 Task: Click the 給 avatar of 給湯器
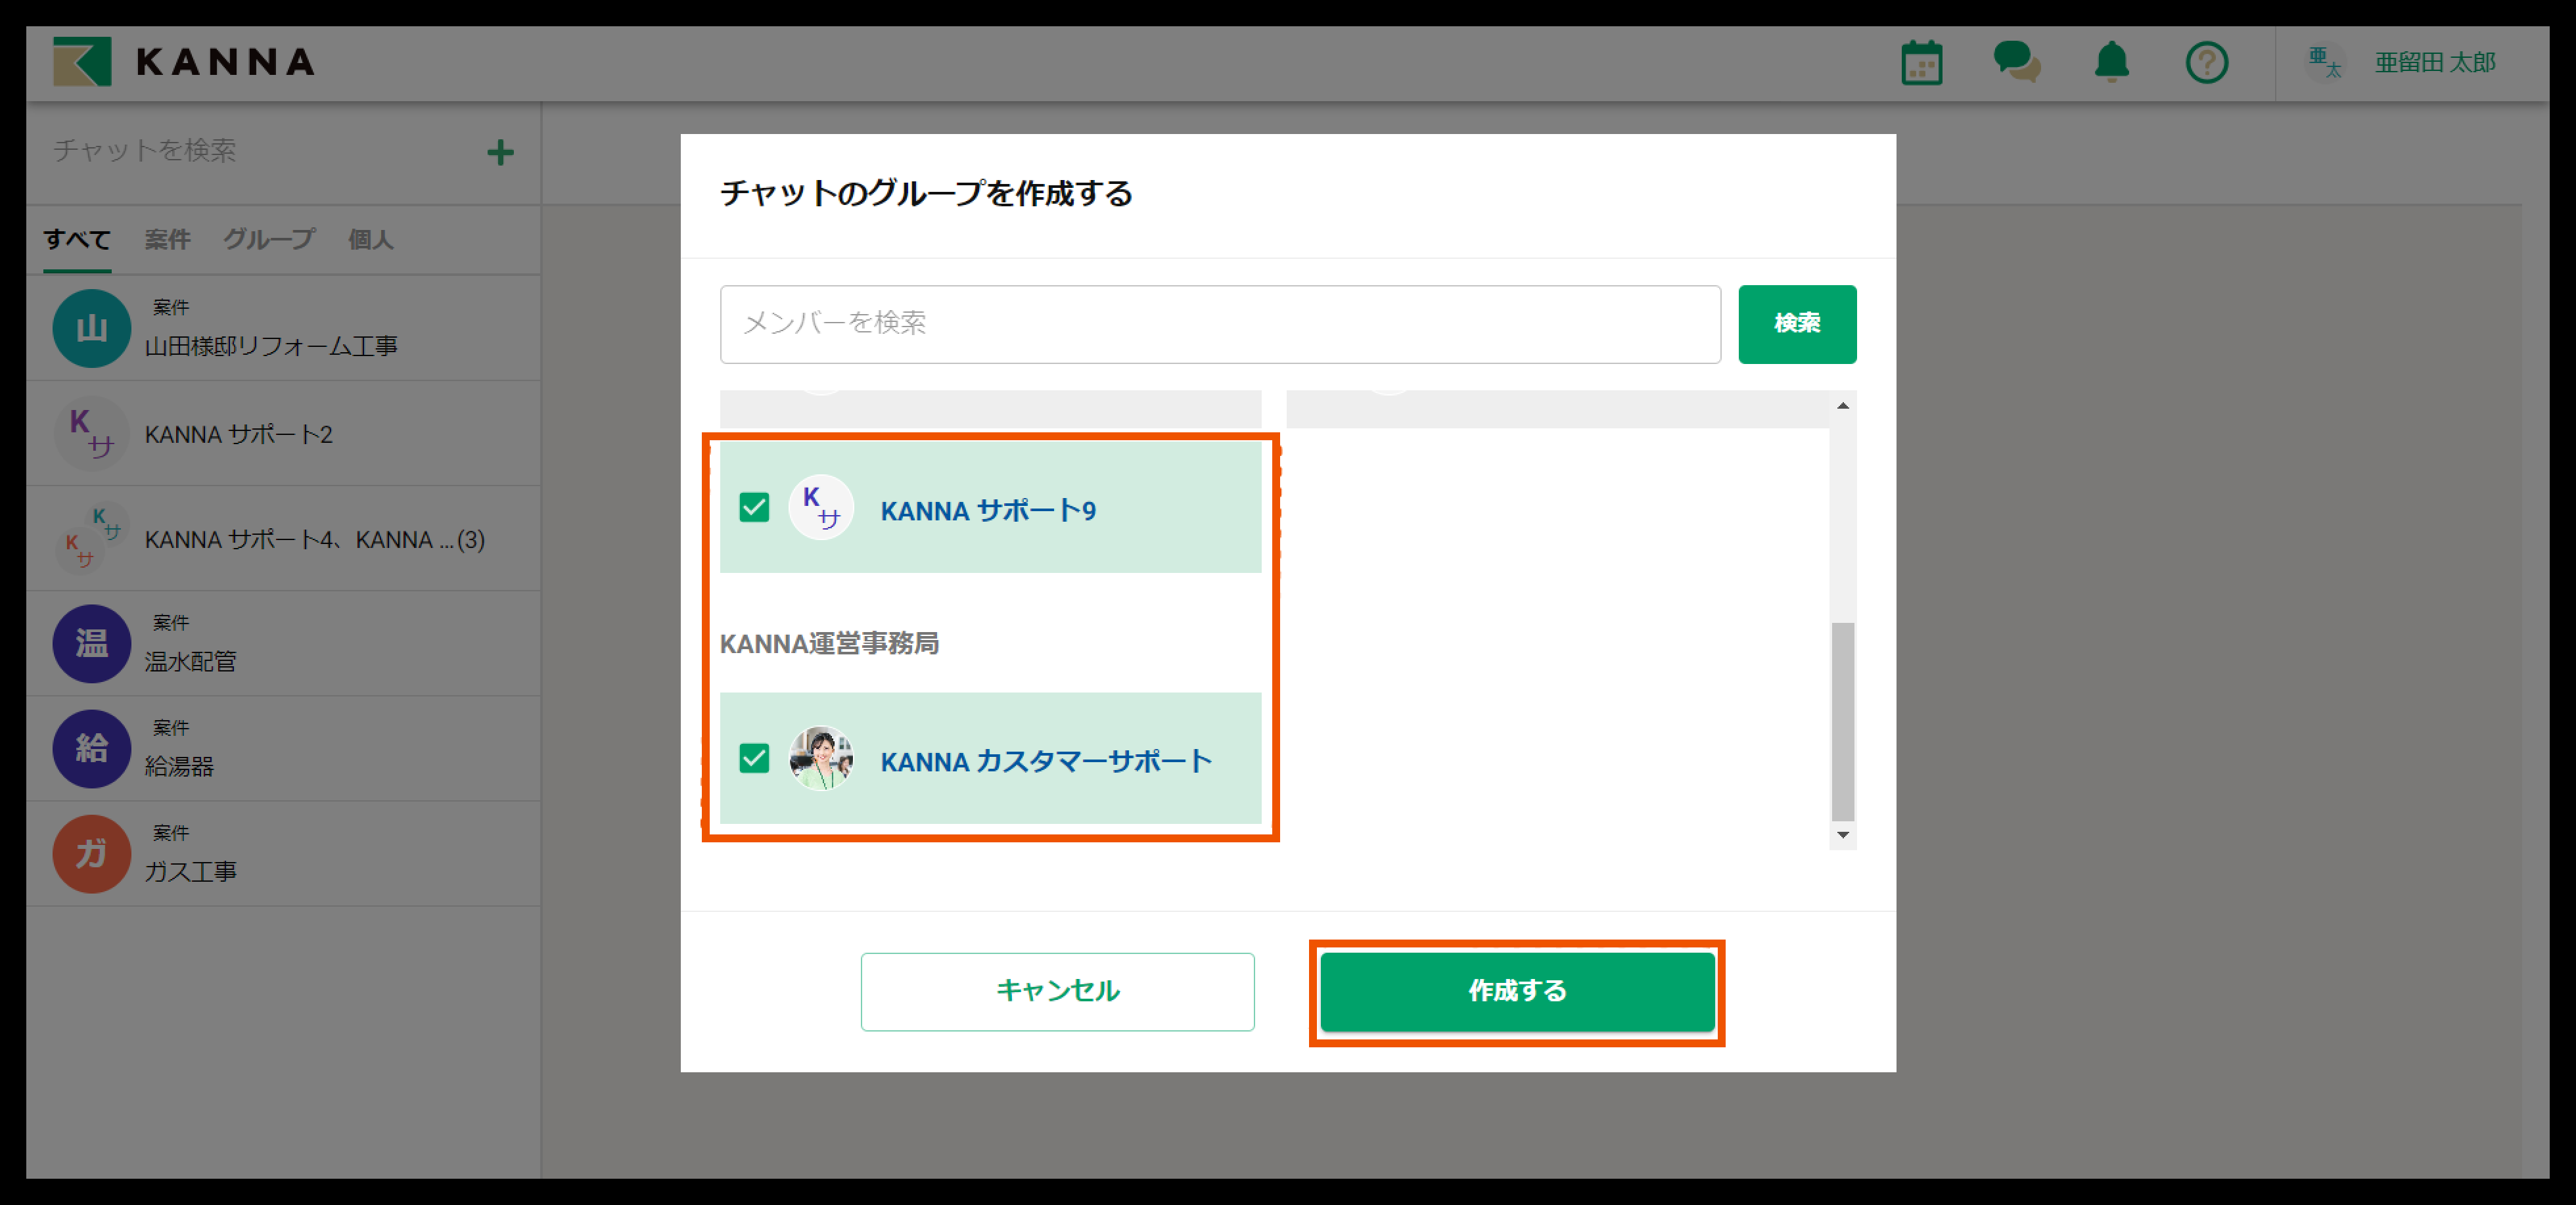click(x=91, y=748)
